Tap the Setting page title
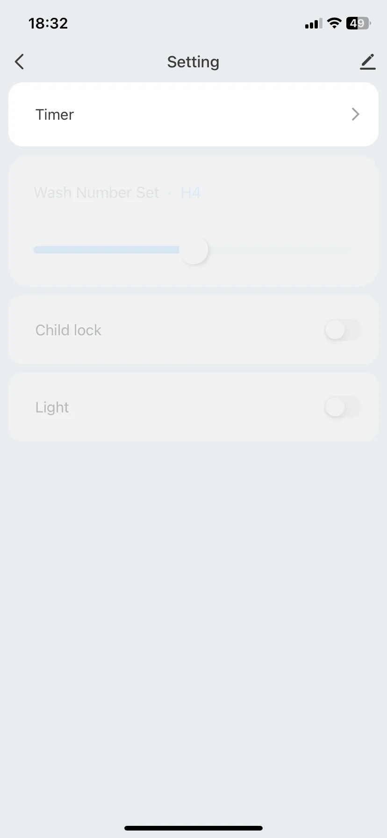This screenshot has height=838, width=387. click(193, 62)
